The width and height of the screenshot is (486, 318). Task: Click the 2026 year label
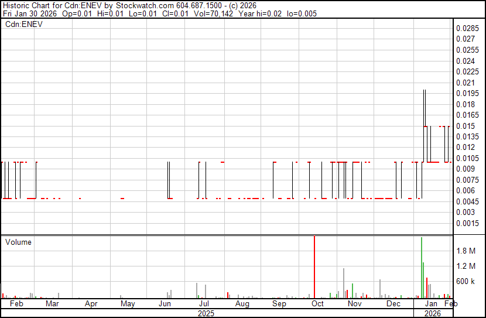pos(433,313)
